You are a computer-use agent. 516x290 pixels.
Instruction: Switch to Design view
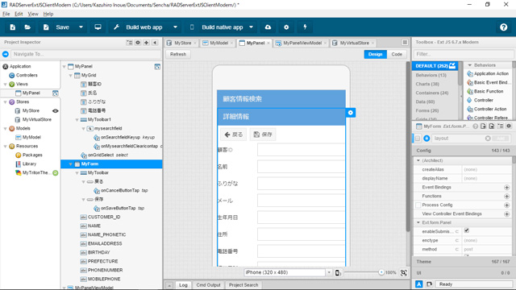375,54
